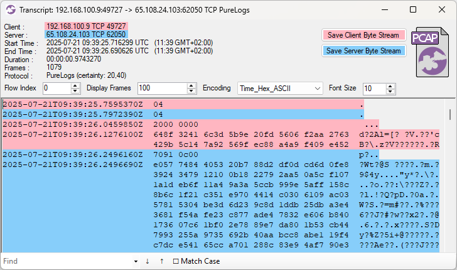
Task: Decrease the Display Frames value
Action: [x=191, y=90]
